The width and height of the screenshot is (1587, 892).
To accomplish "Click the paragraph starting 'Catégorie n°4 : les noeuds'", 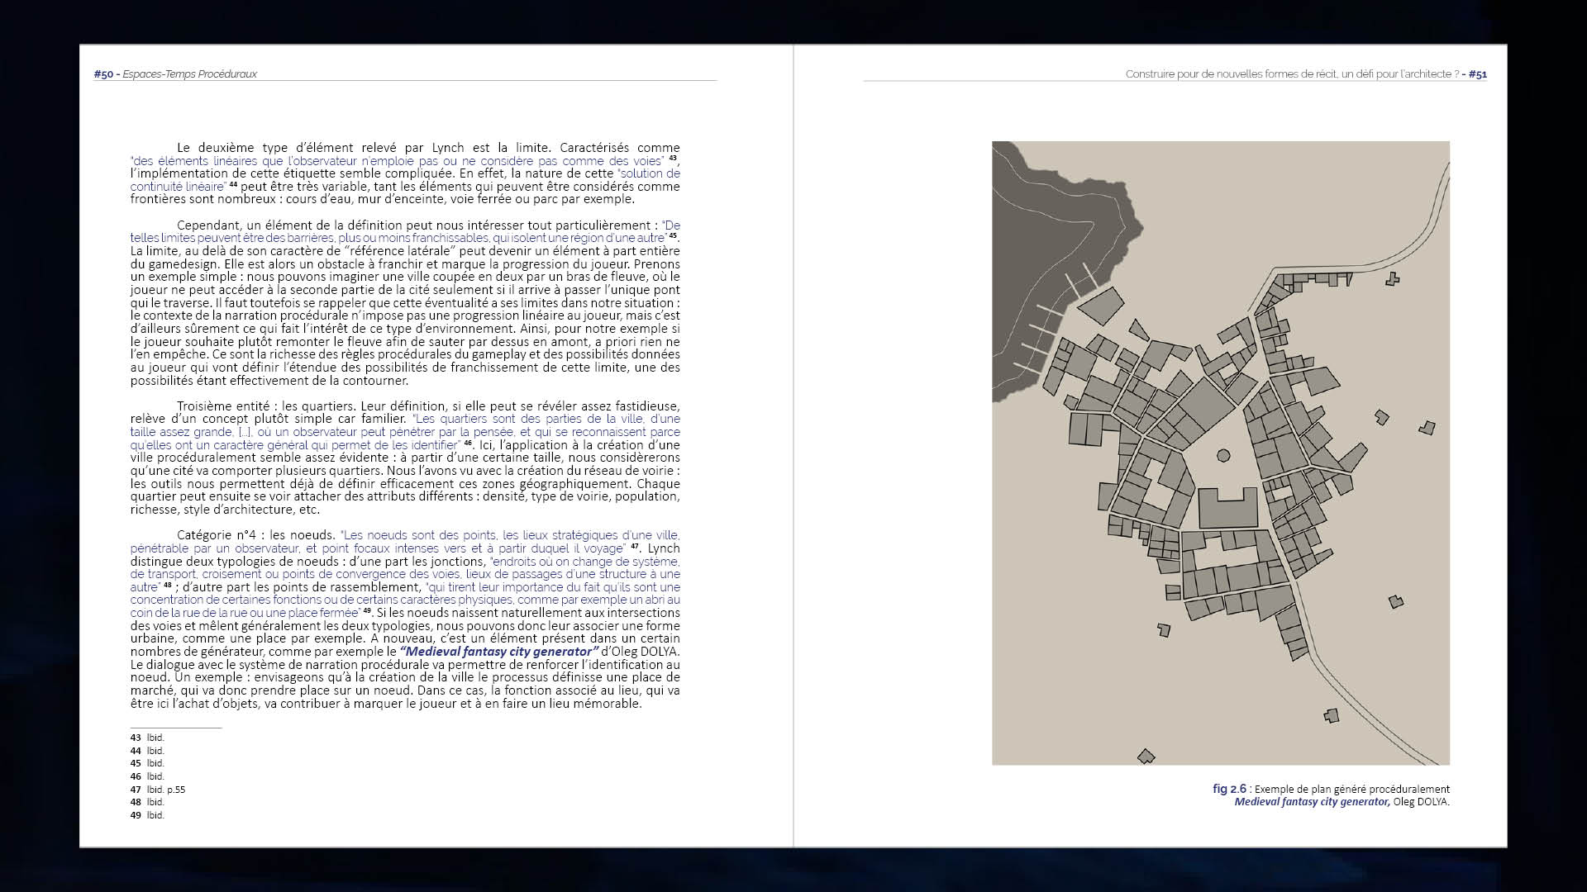I will 405,619.
